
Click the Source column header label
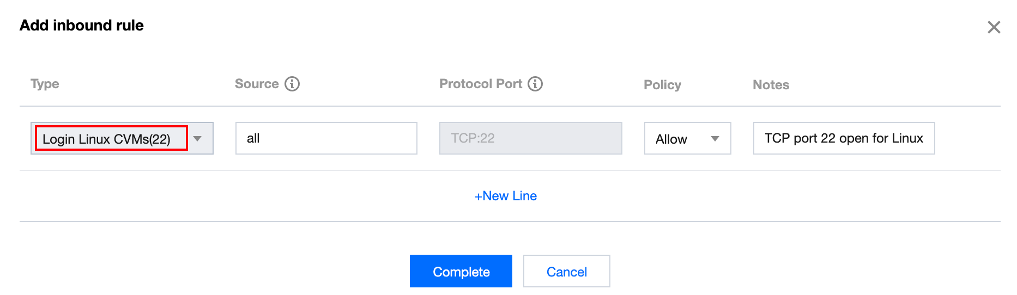(257, 84)
